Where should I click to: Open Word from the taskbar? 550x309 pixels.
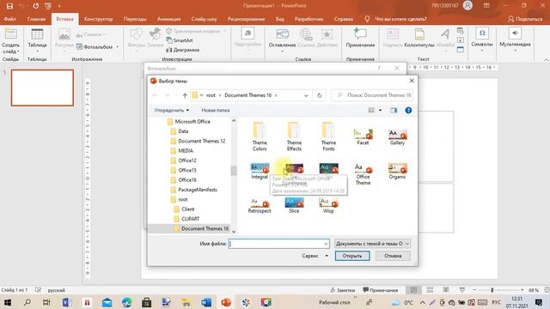pos(206,302)
